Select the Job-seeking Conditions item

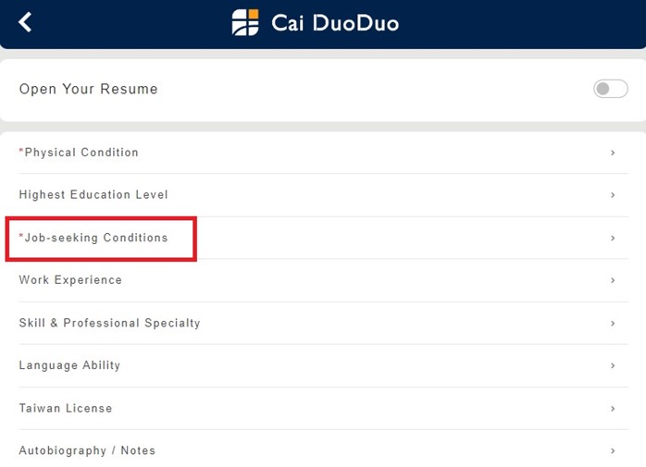click(x=96, y=238)
